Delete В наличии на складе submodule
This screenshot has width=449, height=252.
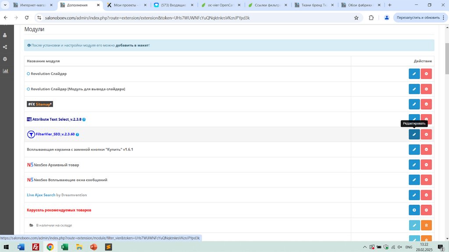pyautogui.click(x=426, y=225)
